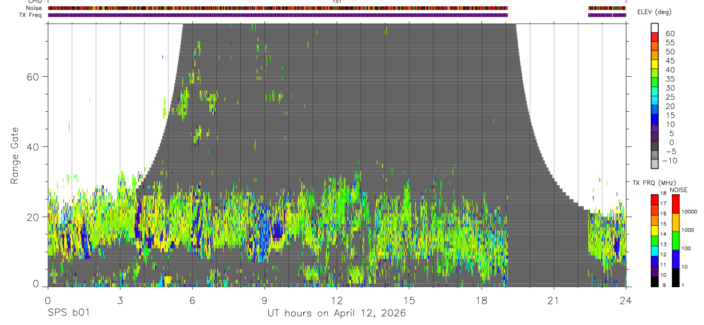This screenshot has height=325, width=704.
Task: Click the purple TX Freq strip above the plot
Action: click(x=278, y=15)
